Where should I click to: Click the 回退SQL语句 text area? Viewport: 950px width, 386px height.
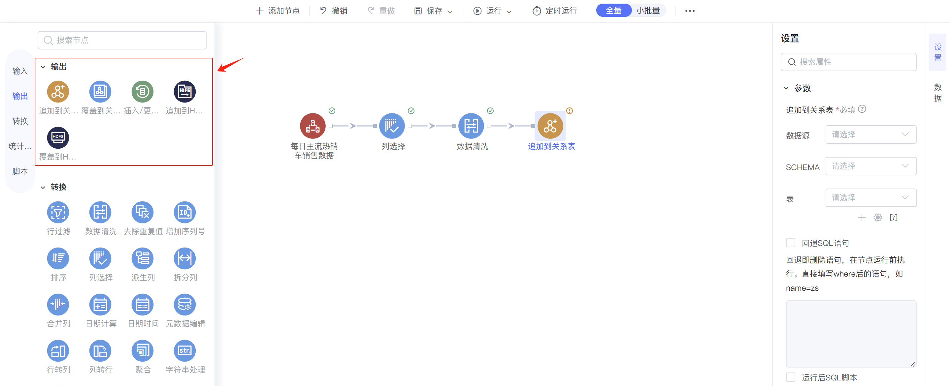click(851, 334)
